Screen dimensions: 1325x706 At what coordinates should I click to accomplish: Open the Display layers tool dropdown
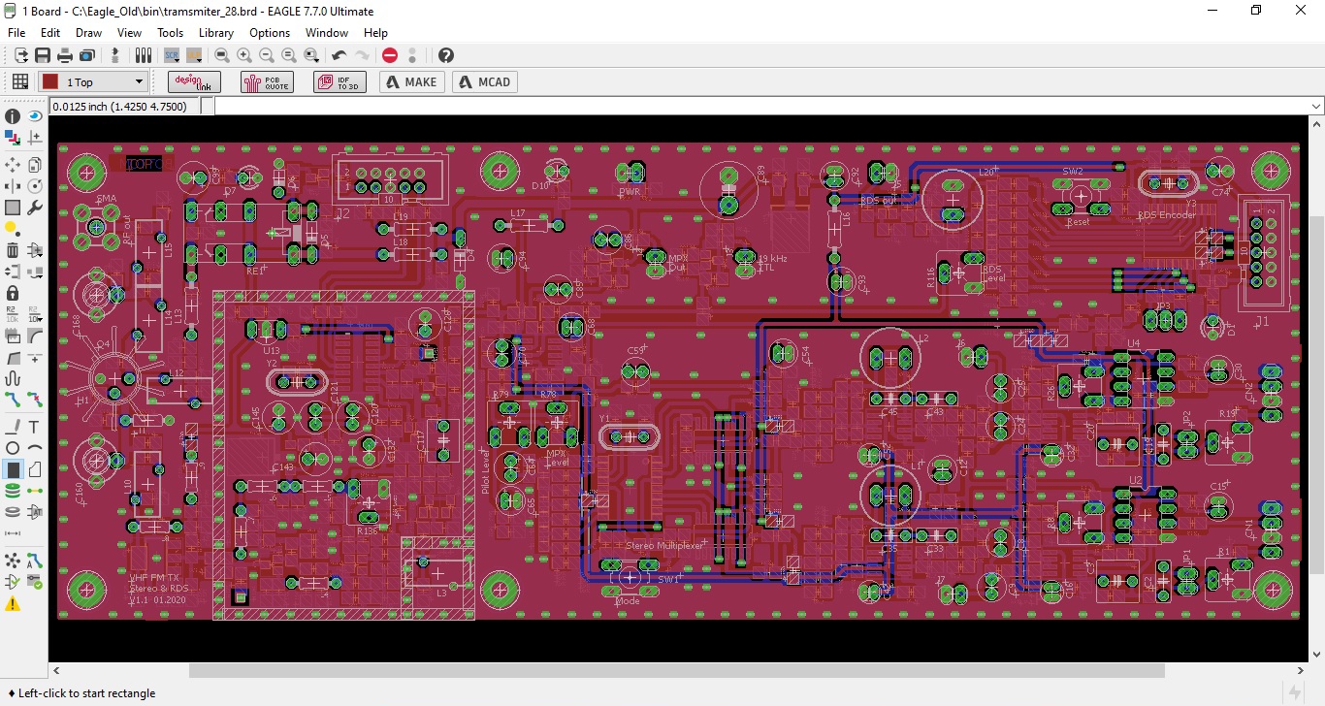[x=13, y=137]
